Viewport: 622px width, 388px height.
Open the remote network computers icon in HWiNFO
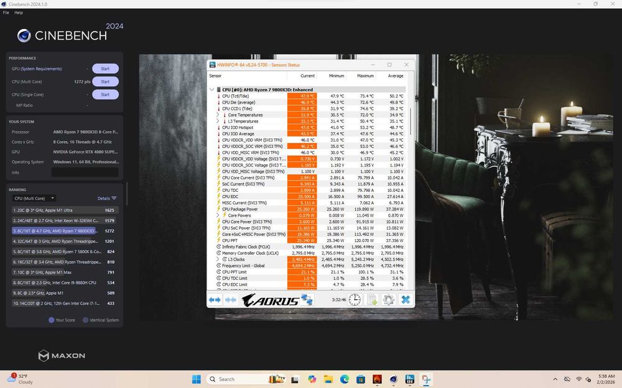pyautogui.click(x=307, y=300)
